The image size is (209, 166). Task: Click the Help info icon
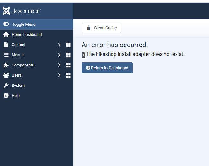coord(6,96)
